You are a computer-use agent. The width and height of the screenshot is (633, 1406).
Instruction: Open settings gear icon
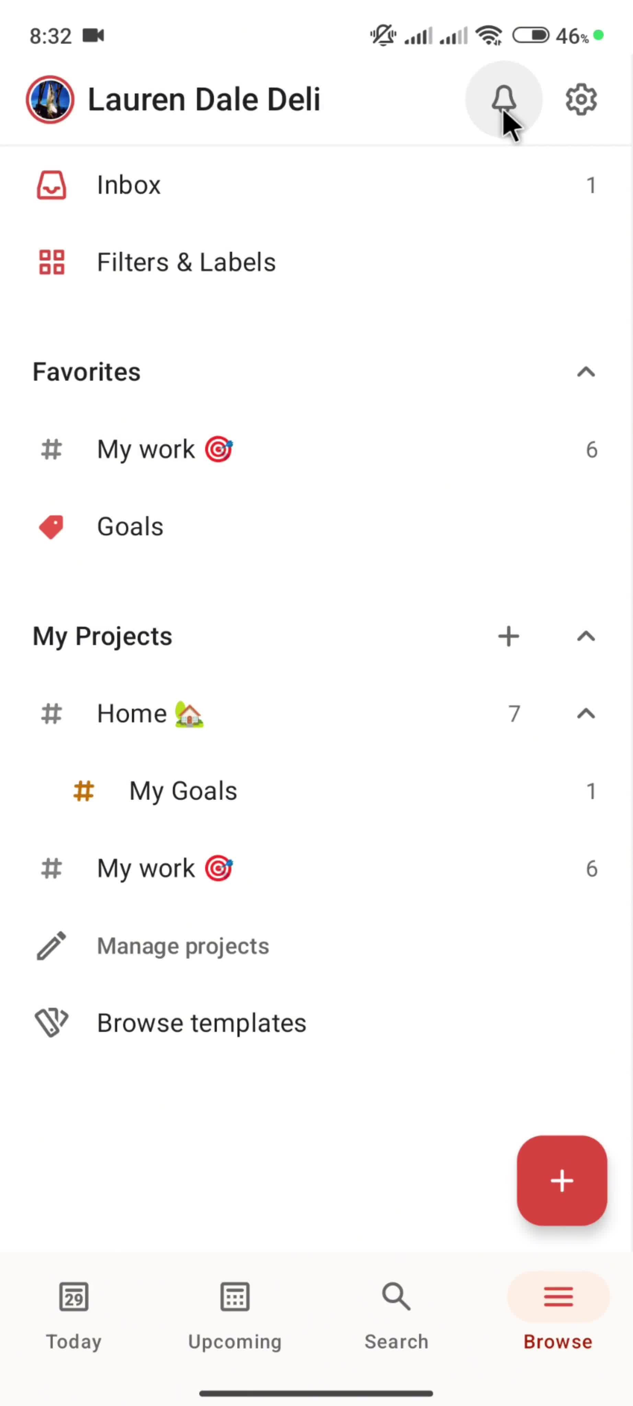(580, 99)
